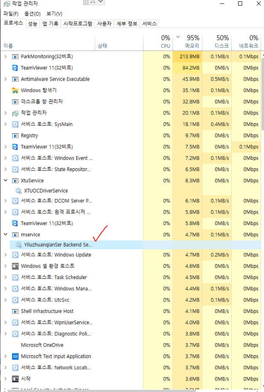Viewport: 264px width, 392px height.
Task: Open the 파일(F) menu
Action: (x=11, y=14)
